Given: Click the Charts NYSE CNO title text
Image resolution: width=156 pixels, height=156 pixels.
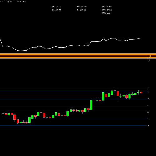Looking at the screenshot, I should point(18,2).
